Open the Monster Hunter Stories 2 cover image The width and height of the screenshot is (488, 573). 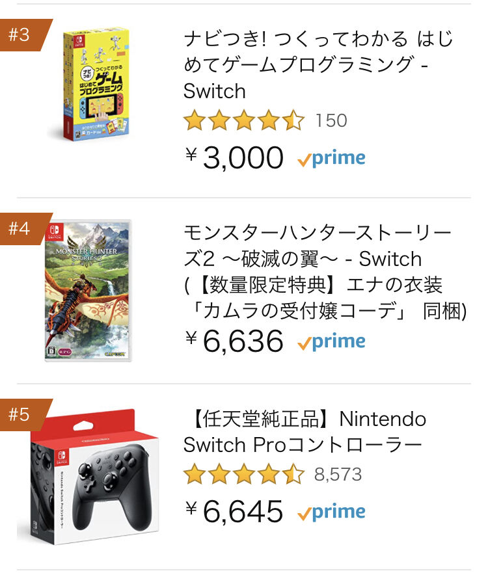coord(87,291)
